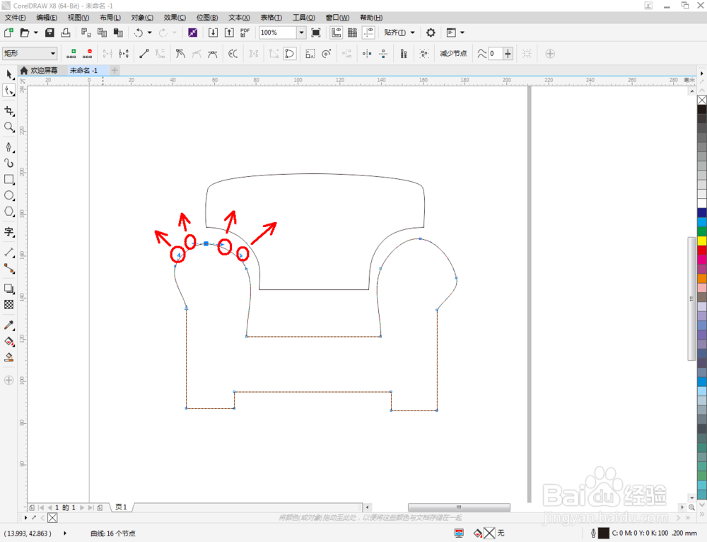This screenshot has width=707, height=542.
Task: Toggle show rulers
Action: [x=336, y=33]
